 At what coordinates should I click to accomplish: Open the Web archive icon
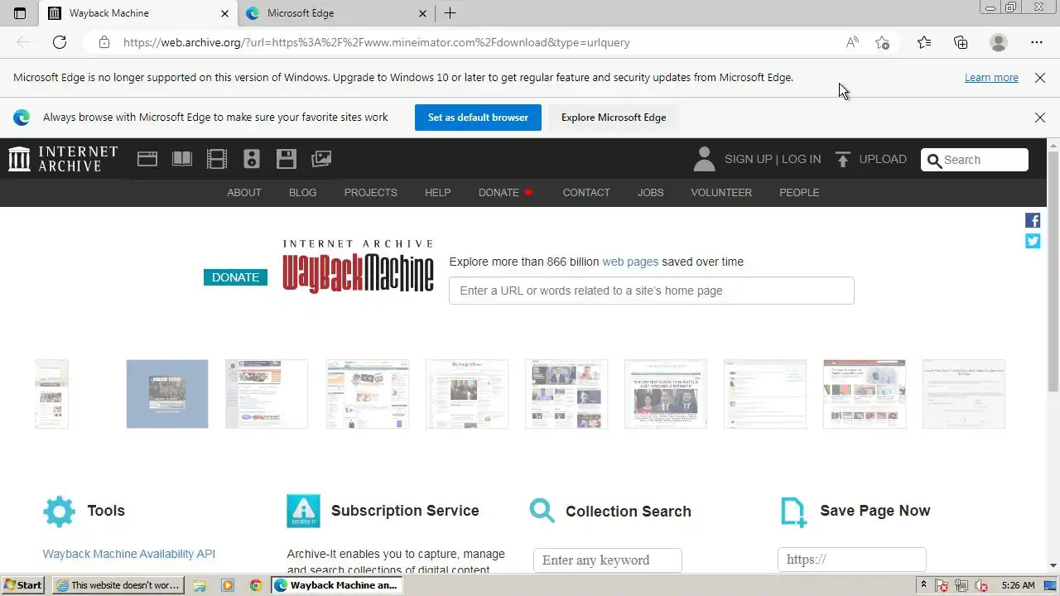[147, 159]
